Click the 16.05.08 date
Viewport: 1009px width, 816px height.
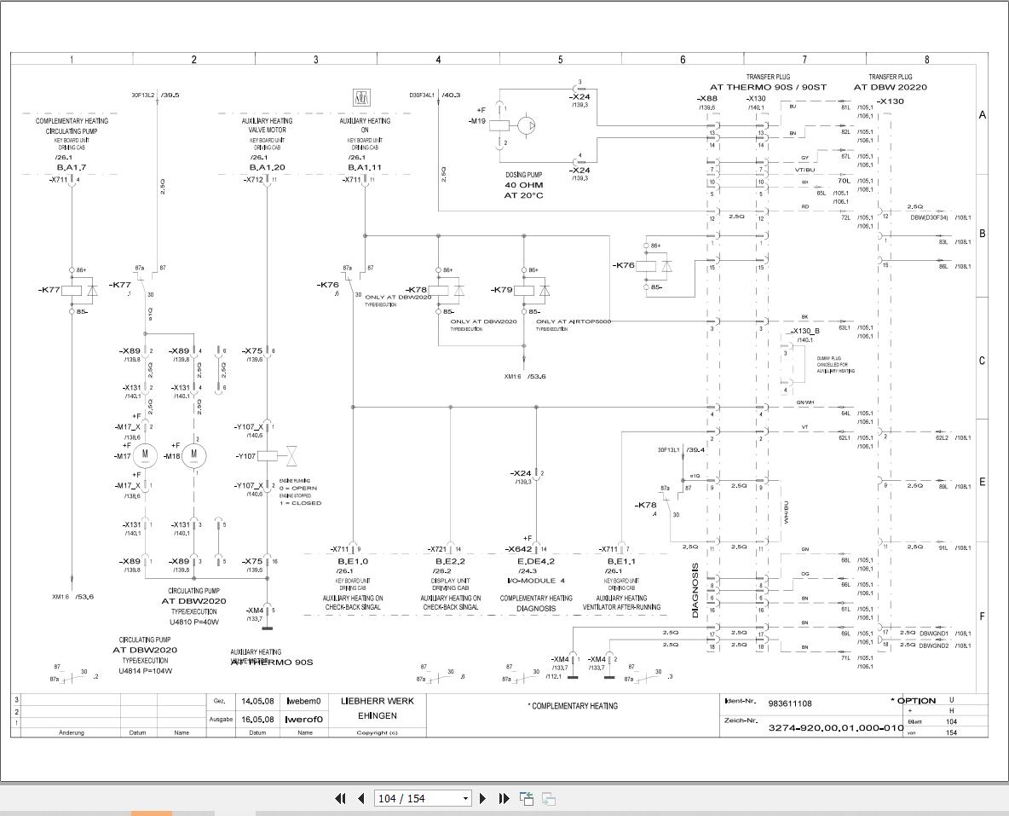point(257,720)
